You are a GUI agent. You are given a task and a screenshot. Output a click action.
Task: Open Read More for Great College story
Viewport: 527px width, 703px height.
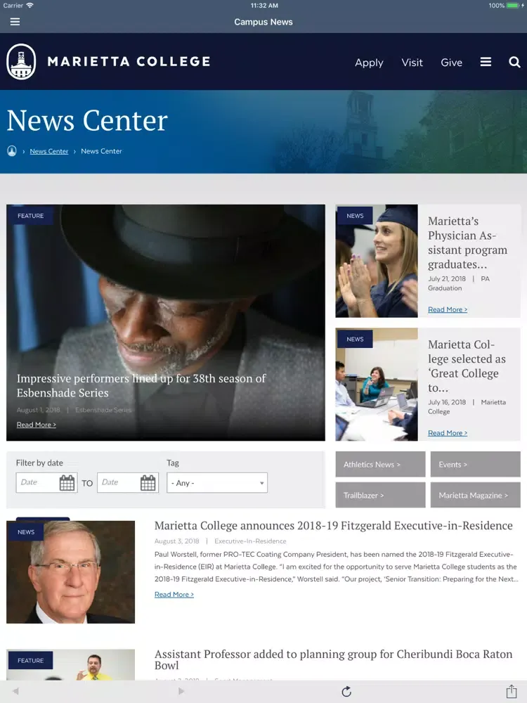click(x=447, y=432)
